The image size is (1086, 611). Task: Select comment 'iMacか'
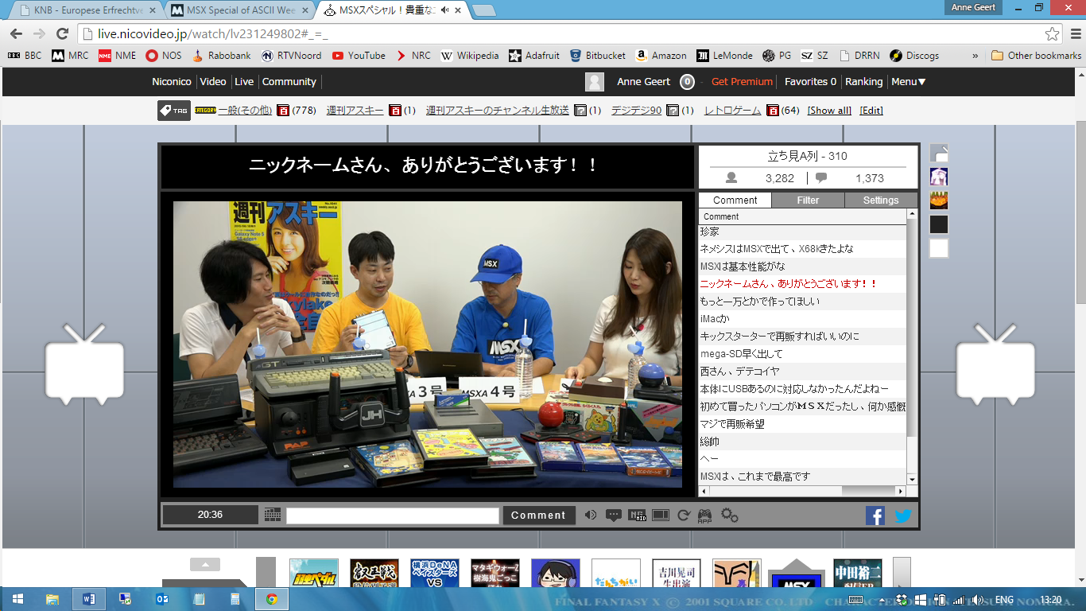pyautogui.click(x=803, y=319)
